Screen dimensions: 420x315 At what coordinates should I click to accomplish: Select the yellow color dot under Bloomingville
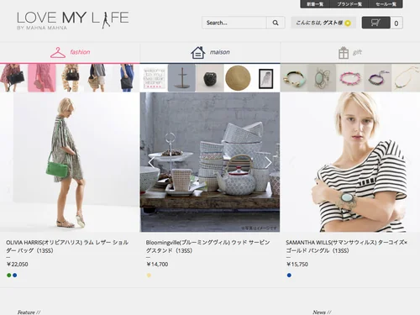tap(149, 276)
